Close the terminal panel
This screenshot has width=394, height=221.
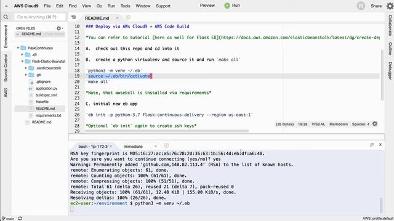380,145
